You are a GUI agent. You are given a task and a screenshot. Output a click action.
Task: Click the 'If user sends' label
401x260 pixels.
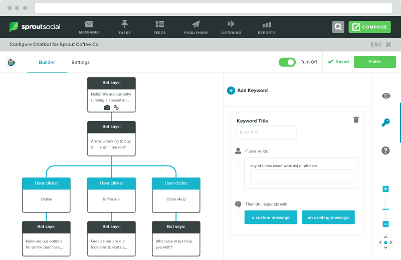pos(257,151)
